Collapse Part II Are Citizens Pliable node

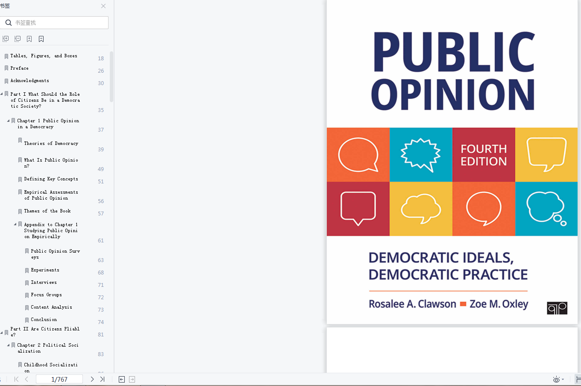coord(2,332)
